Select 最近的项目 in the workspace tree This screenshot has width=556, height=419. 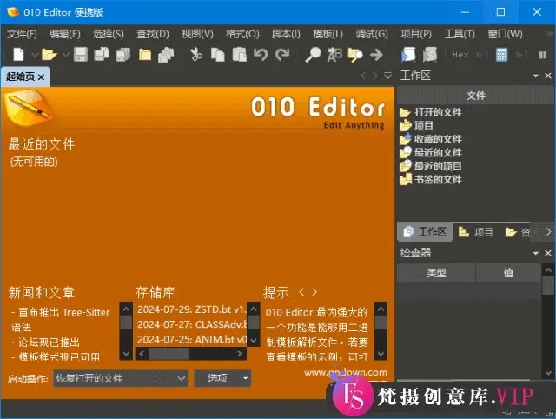[431, 166]
